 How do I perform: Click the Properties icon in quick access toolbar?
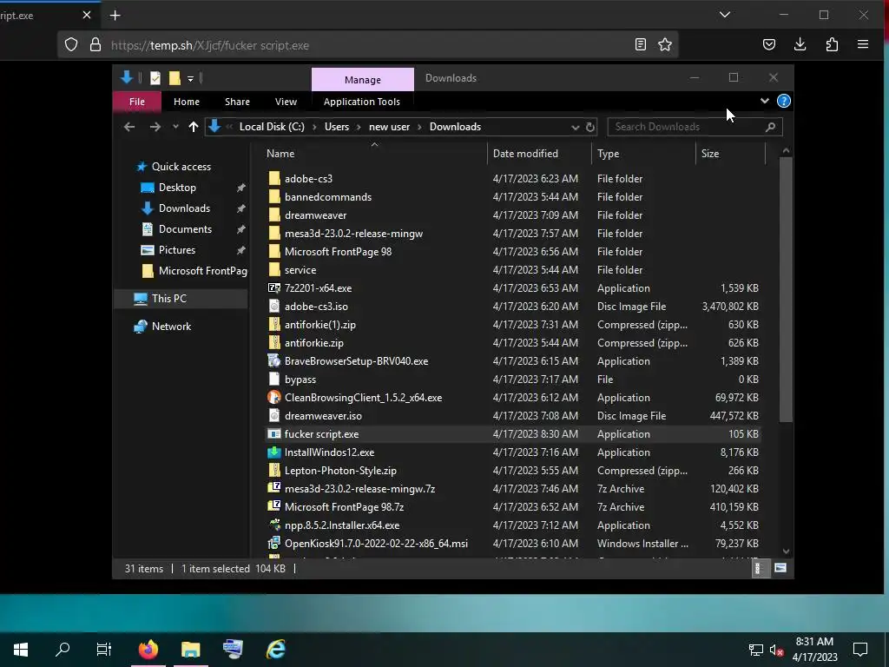[155, 77]
